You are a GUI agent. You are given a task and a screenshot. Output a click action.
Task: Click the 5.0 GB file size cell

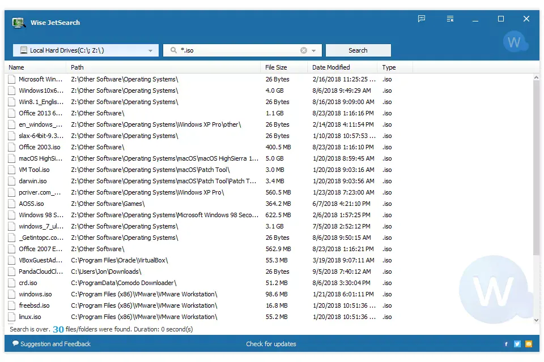click(x=274, y=158)
